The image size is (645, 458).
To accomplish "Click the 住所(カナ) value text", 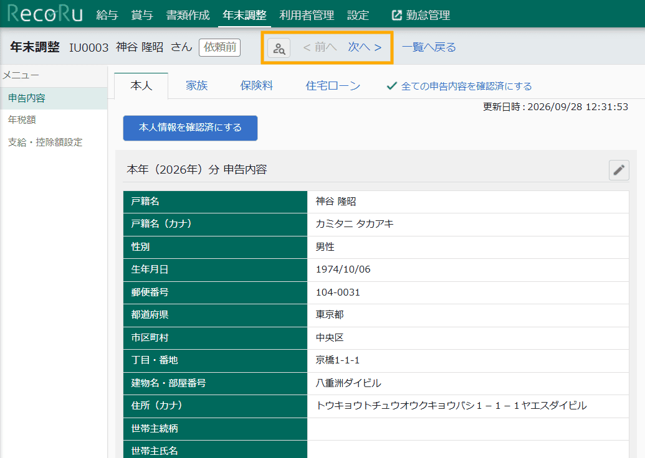I will pos(451,406).
